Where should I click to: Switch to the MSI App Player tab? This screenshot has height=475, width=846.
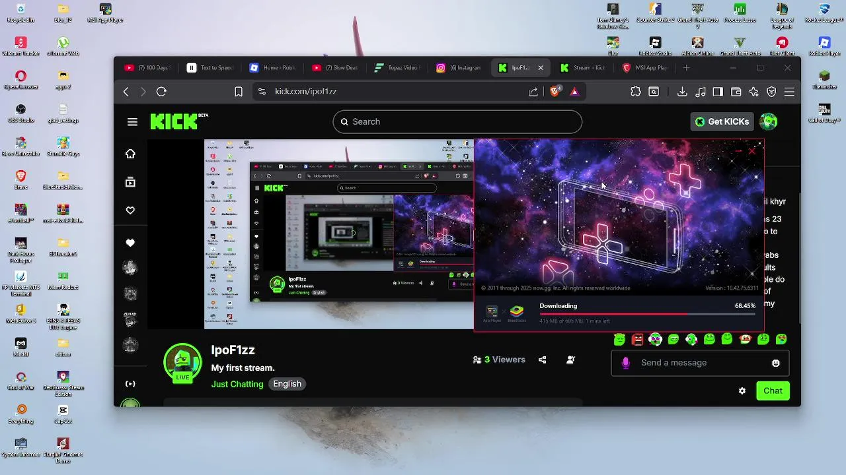tap(645, 67)
